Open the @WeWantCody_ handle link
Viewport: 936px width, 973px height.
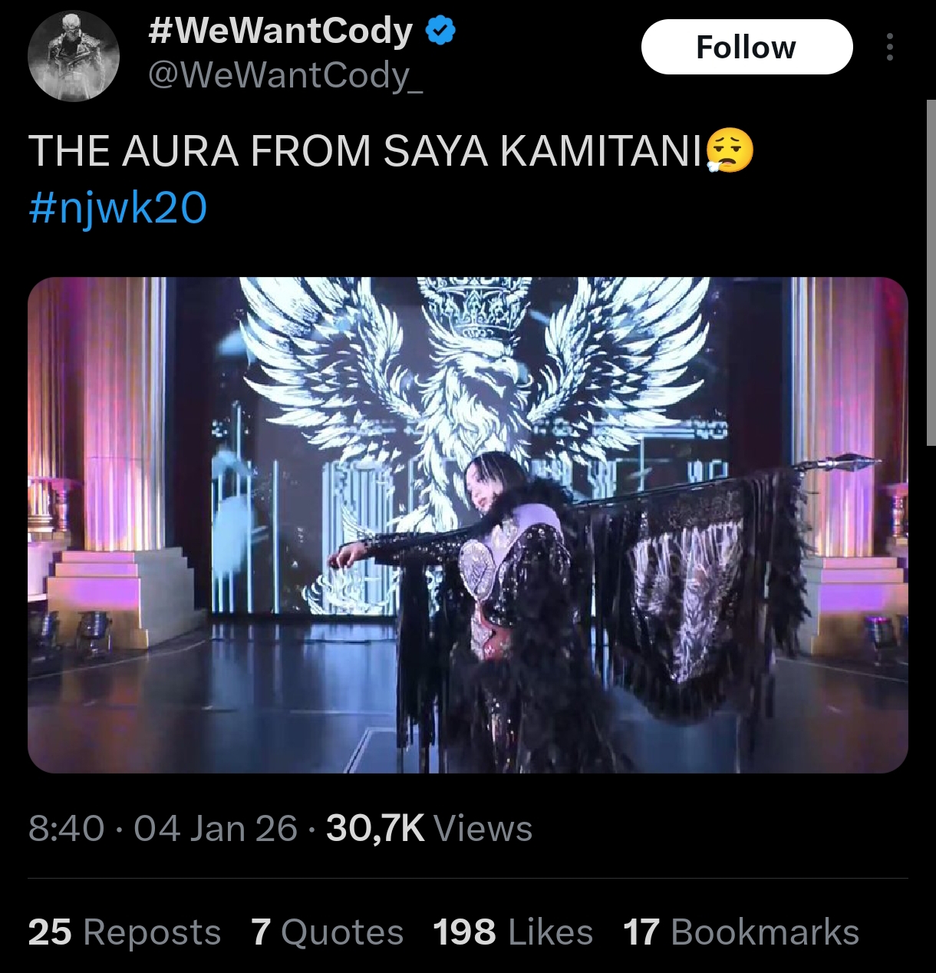tap(285, 75)
